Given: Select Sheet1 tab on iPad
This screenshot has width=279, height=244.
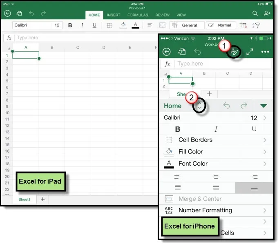Looking at the screenshot, I should [25, 200].
